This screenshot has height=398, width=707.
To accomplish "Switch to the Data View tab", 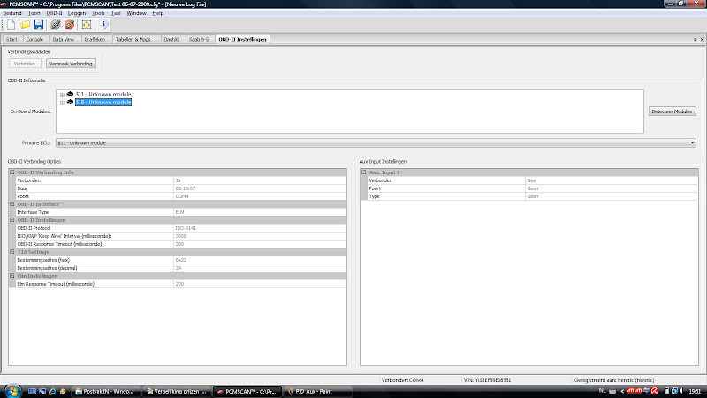I will (63, 39).
